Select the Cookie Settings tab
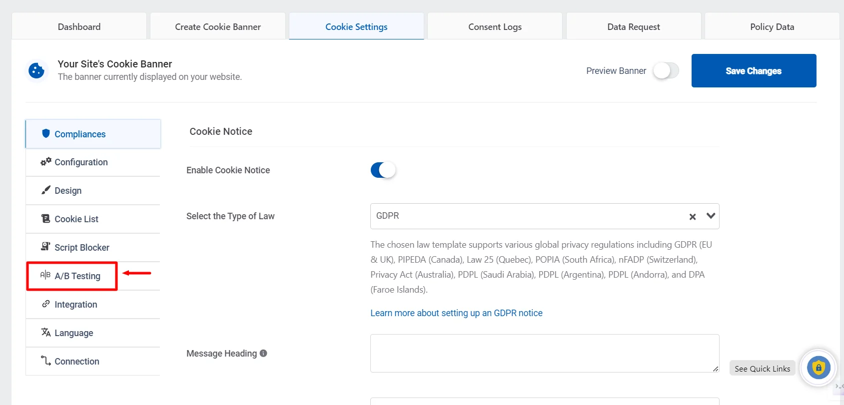This screenshot has height=405, width=844. 356,26
